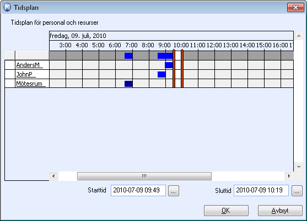Click the vertical scrollbar down arrow

tap(299, 167)
